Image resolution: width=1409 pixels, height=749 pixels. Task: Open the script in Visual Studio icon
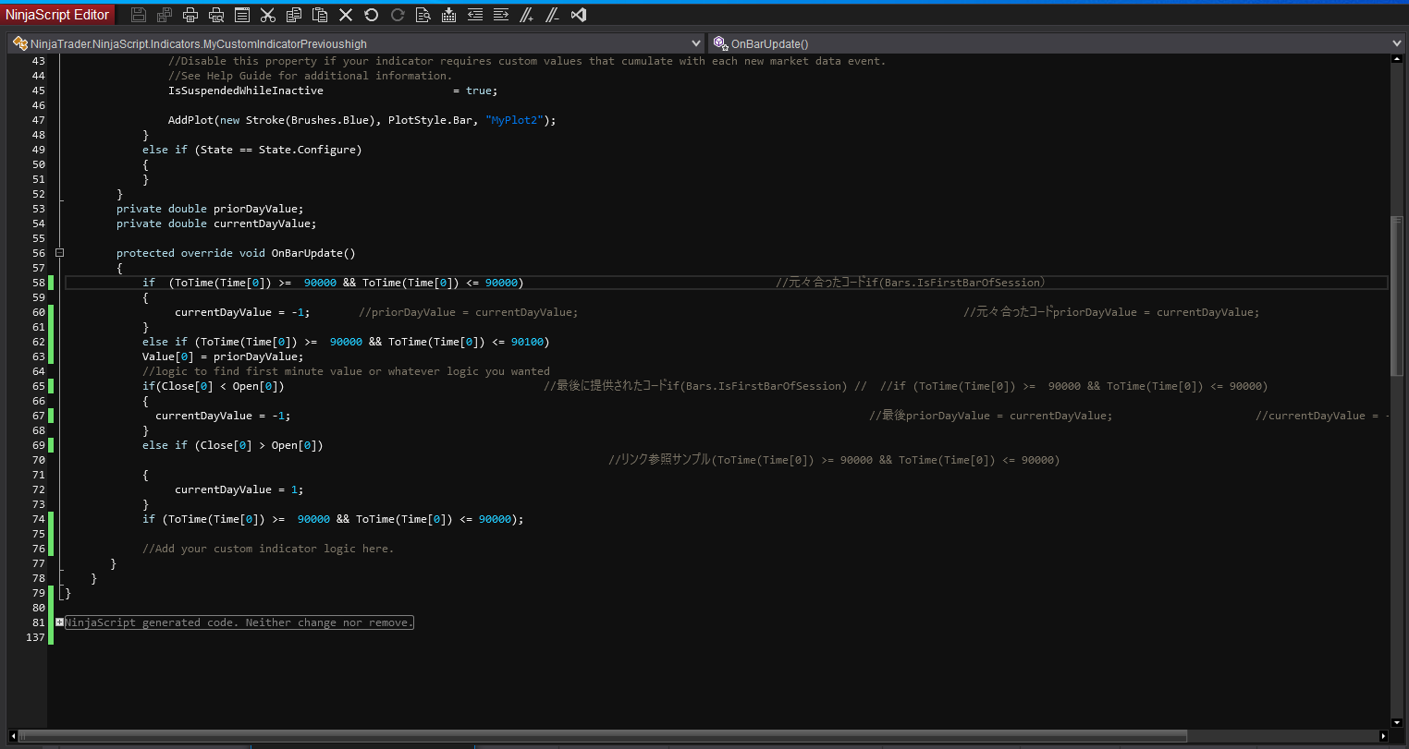pos(579,15)
